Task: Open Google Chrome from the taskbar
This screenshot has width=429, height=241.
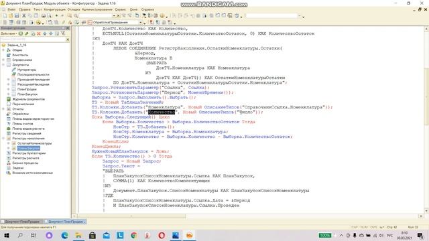Action: tap(134, 235)
